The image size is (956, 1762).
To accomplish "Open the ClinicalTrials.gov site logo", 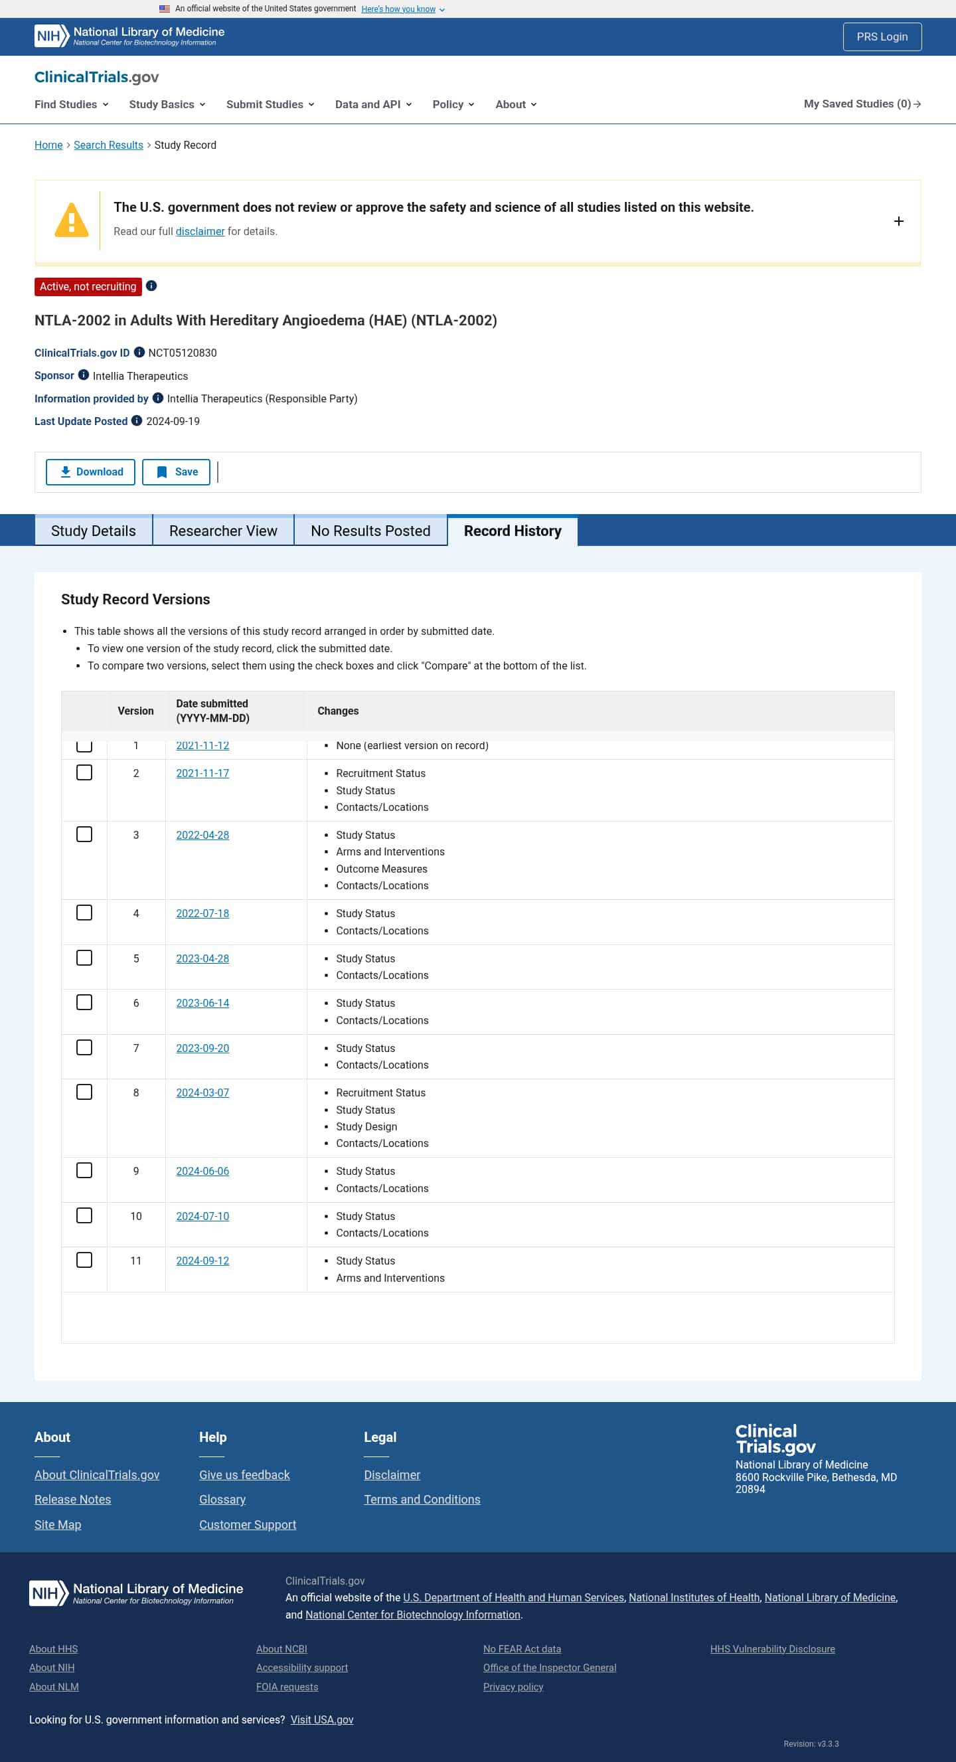I will click(x=96, y=76).
